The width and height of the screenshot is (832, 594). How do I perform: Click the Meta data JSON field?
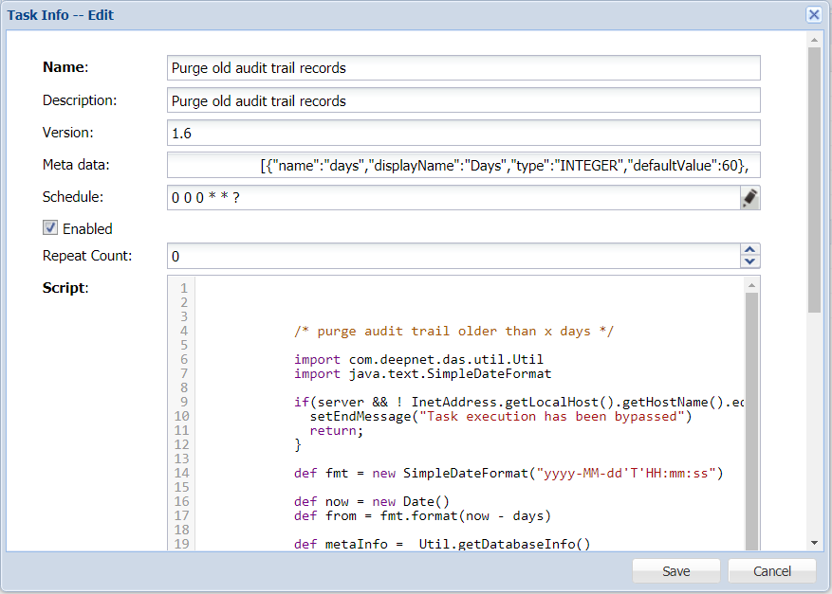(463, 165)
